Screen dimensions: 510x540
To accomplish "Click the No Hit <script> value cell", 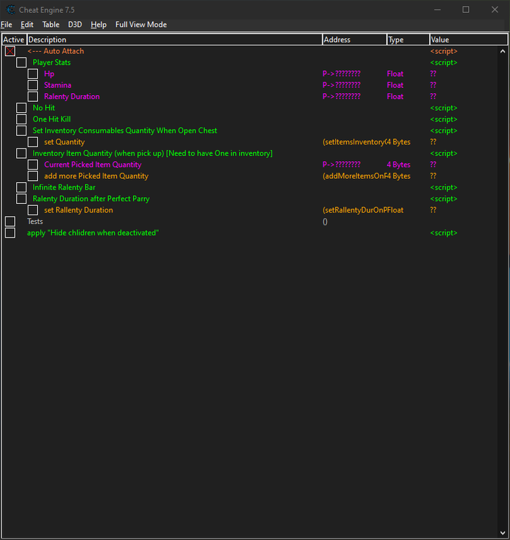I will click(444, 108).
